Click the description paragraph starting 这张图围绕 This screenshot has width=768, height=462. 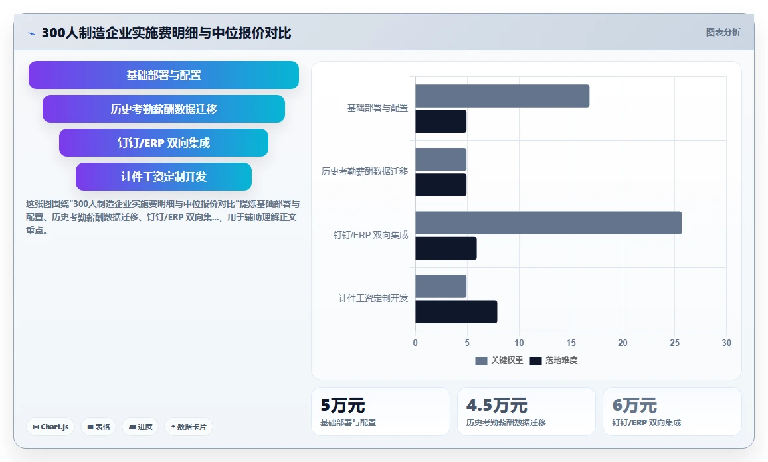163,217
